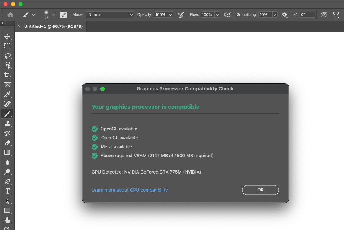Click the Opacity percentage field

[160, 14]
